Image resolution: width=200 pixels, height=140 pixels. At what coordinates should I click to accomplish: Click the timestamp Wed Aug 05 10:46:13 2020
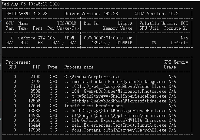pos(31,4)
